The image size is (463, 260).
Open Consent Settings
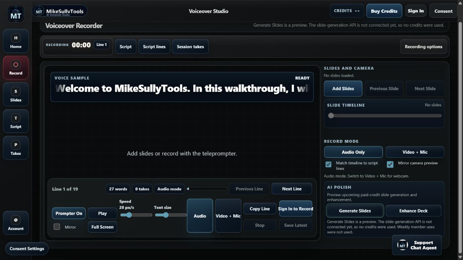[x=27, y=249]
